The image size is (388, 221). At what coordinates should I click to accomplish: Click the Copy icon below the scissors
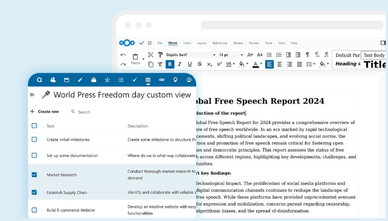[150, 64]
